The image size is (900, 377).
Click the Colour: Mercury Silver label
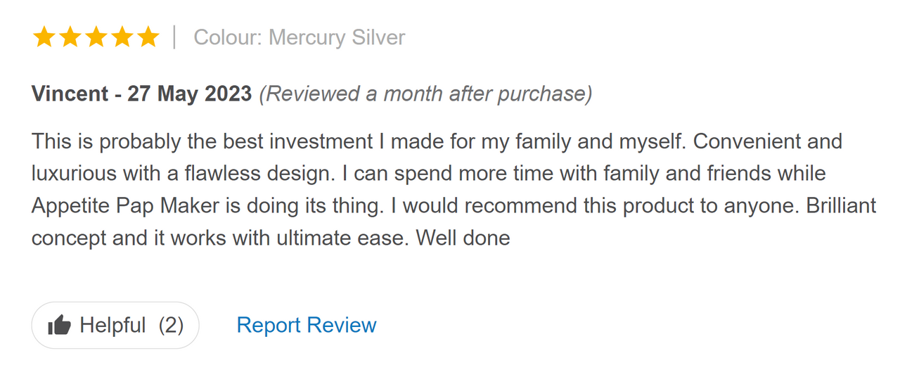click(300, 37)
